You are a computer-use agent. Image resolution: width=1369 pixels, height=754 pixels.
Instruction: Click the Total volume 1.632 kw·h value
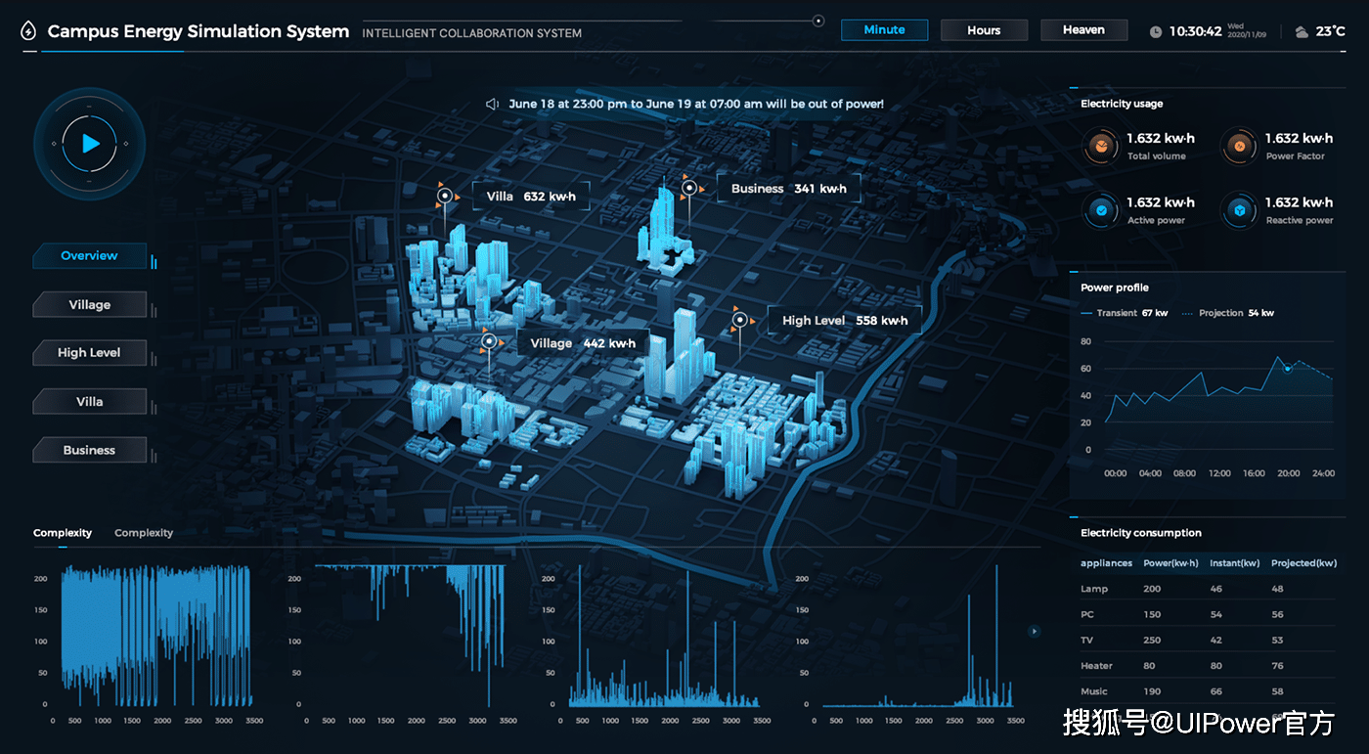pyautogui.click(x=1161, y=139)
